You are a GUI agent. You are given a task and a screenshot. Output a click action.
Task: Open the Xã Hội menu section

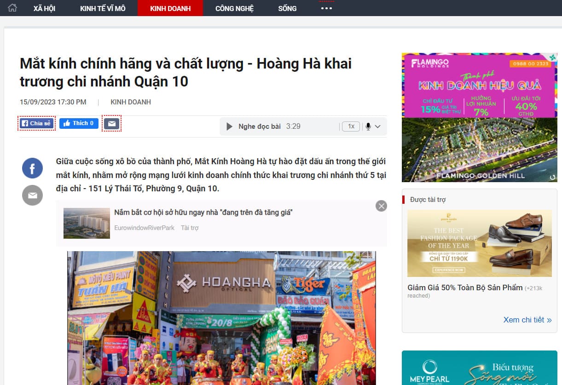point(44,8)
